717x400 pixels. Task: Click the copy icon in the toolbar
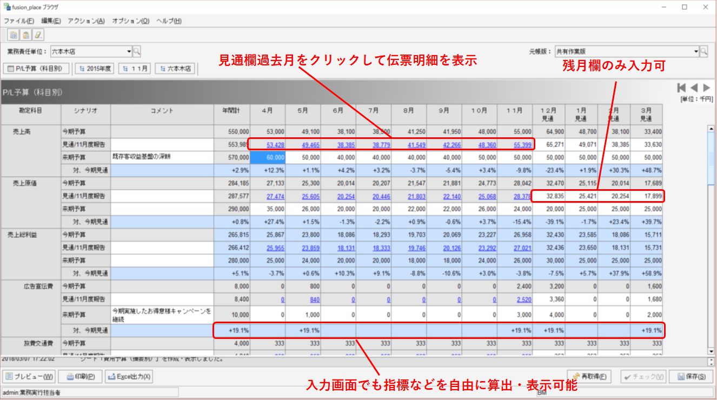point(14,35)
